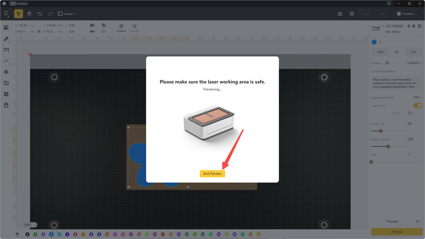Select the Cut processing tab
Viewport: 425px width, 239px height.
(x=413, y=52)
